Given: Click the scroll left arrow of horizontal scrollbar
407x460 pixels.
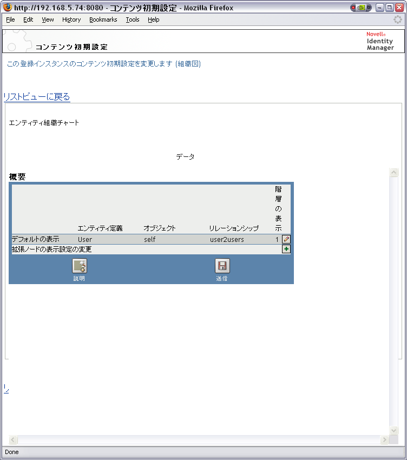Looking at the screenshot, I should click(13, 439).
